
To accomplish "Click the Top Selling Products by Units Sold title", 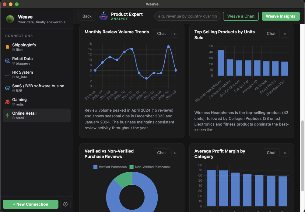I will pos(224,35).
